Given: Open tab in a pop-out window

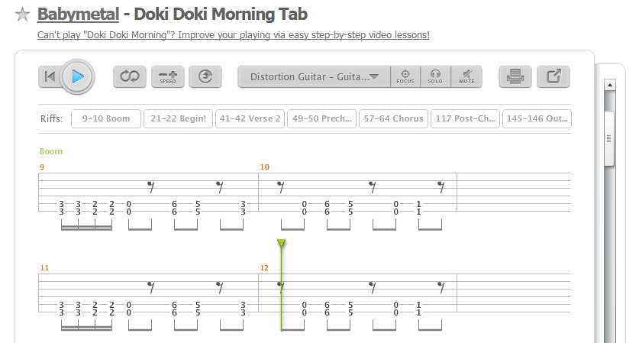Looking at the screenshot, I should pos(553,76).
